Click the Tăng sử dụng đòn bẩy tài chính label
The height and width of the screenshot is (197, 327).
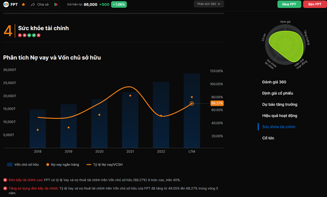point(34,188)
